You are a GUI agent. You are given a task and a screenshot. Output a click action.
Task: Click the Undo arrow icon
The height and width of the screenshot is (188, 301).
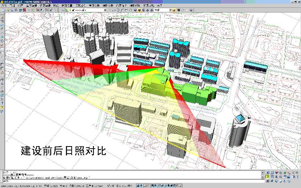coord(51,10)
